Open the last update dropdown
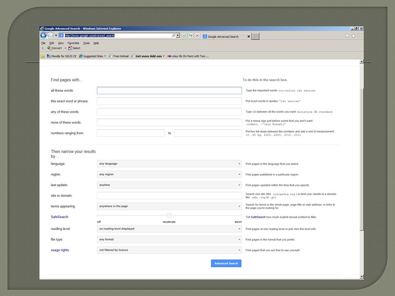The image size is (395, 296). pyautogui.click(x=169, y=185)
